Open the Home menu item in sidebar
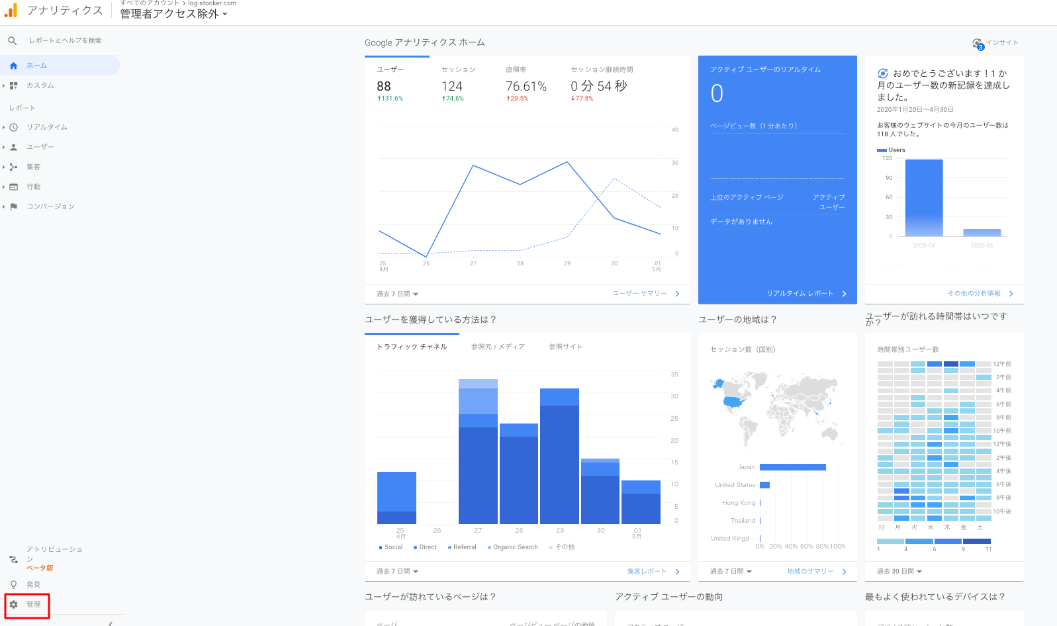 coord(60,66)
